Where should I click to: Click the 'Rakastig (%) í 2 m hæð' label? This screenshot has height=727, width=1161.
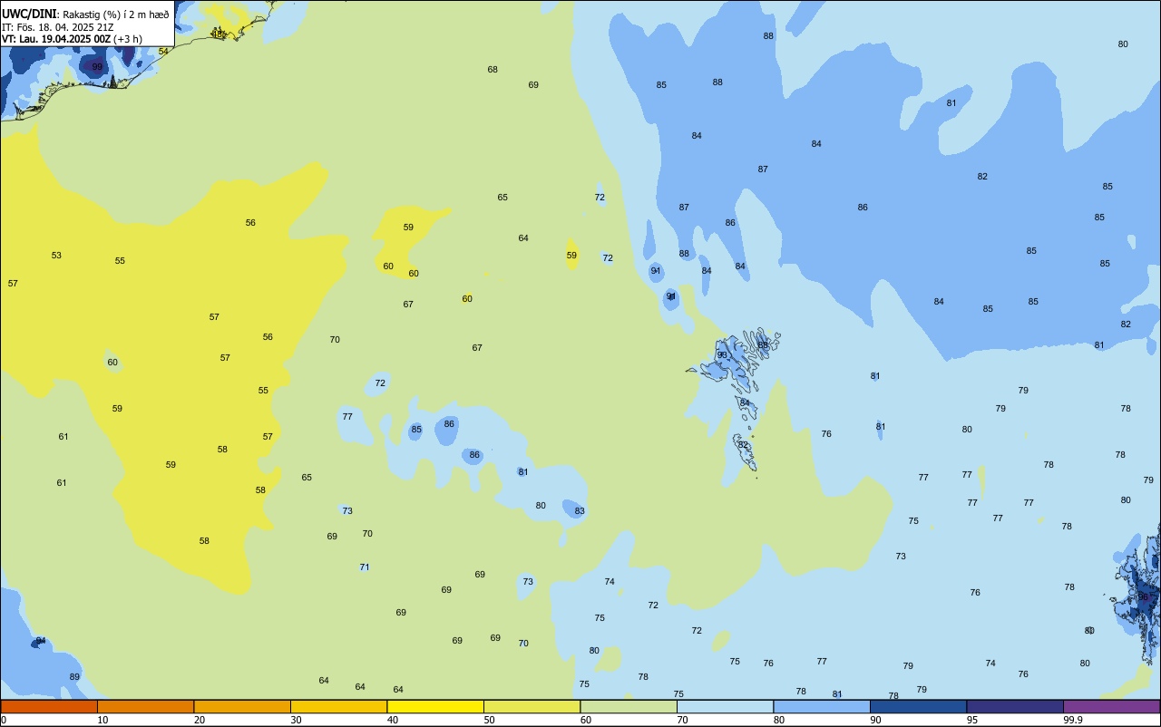116,15
